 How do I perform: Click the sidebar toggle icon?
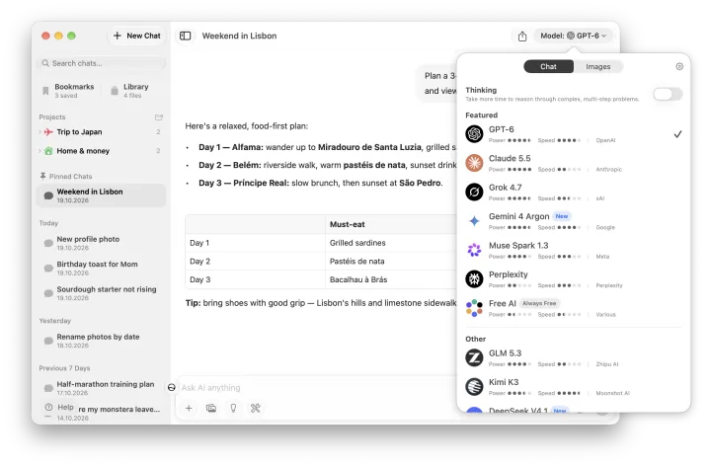185,36
